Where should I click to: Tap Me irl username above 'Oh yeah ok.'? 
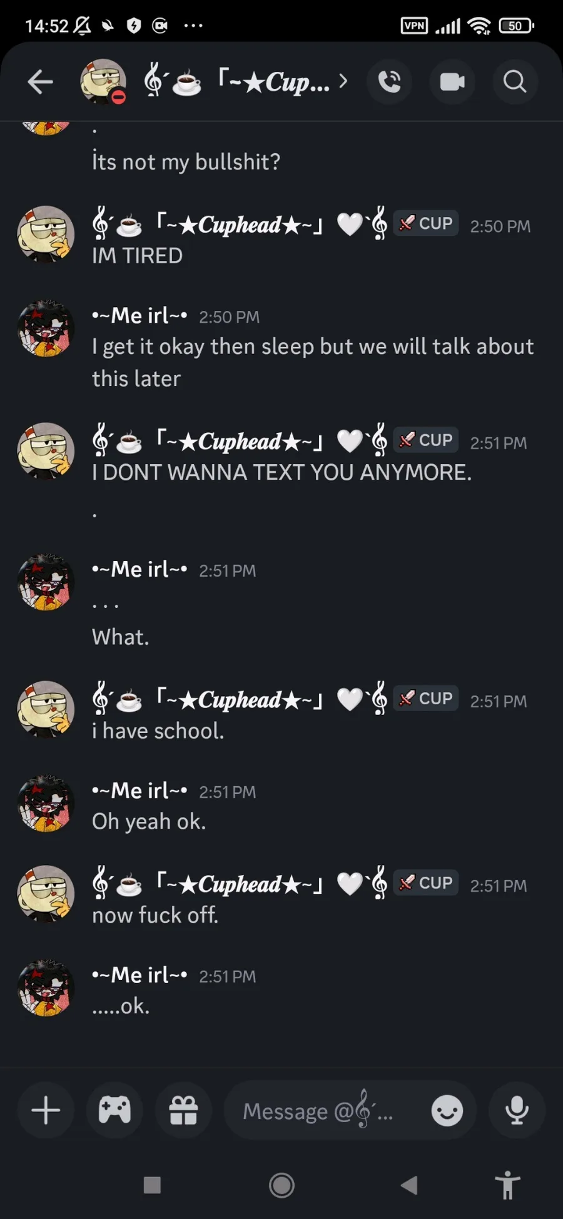[x=139, y=791]
